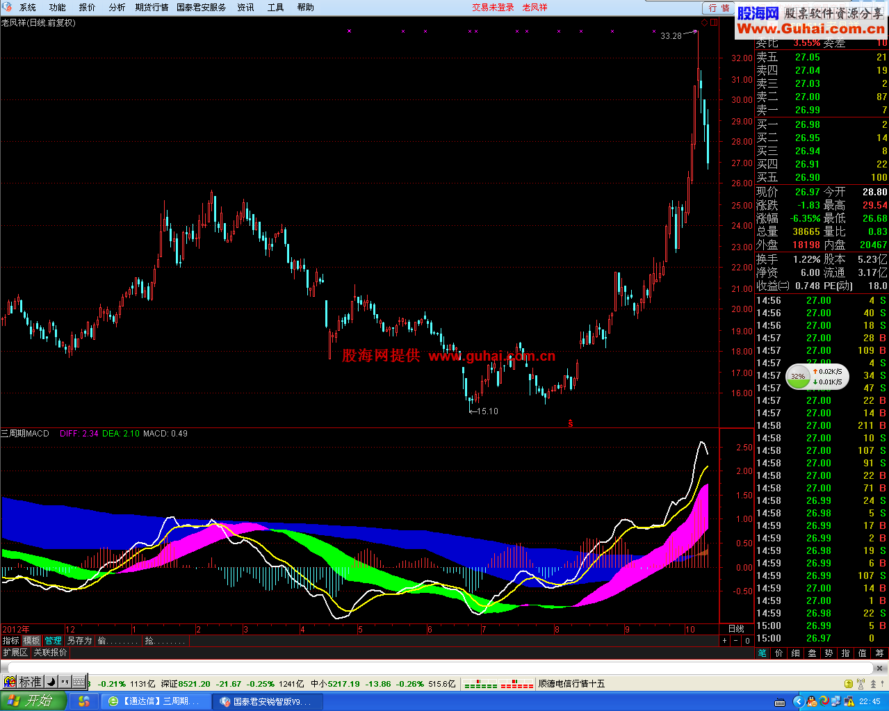
Task: Click the signal antenna status icon
Action: pos(861,683)
